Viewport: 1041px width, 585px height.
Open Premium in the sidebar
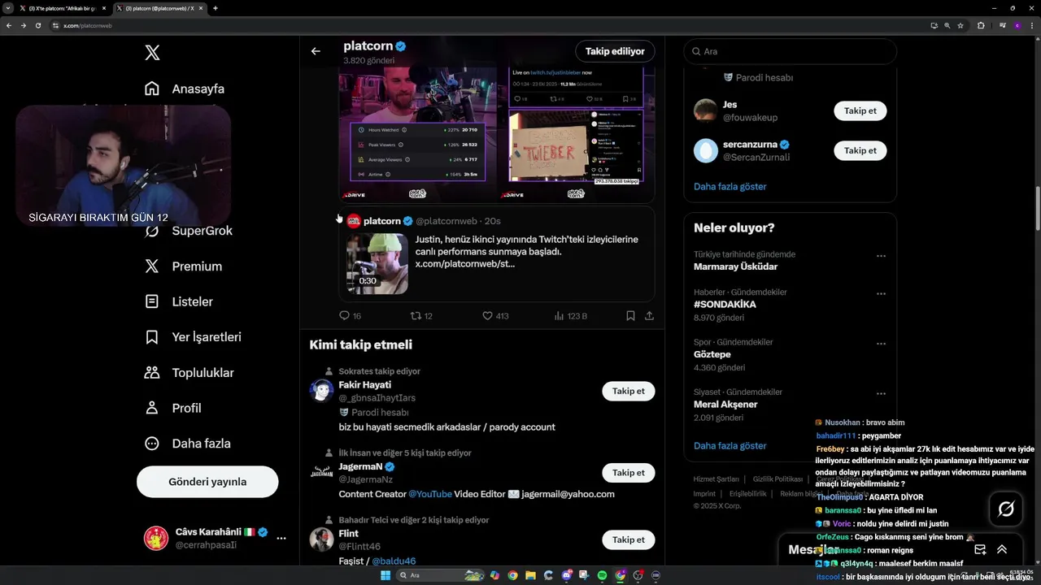(183, 266)
